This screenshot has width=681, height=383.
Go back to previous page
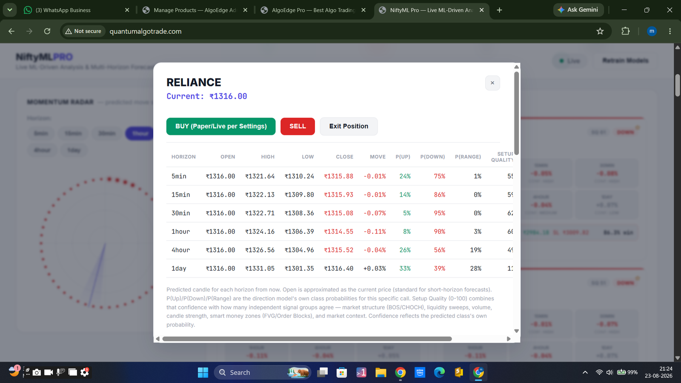(11, 31)
